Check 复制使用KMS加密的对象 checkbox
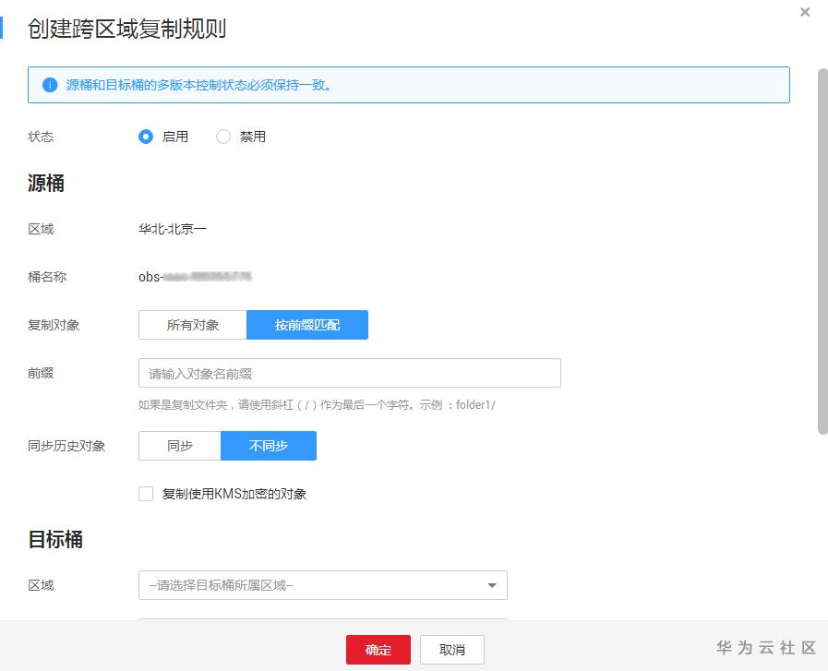Screen dimensions: 828x671 tap(145, 493)
